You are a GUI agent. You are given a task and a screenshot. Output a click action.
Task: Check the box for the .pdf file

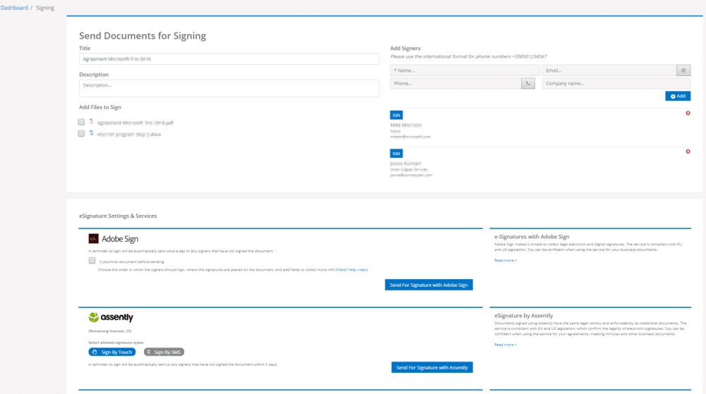point(81,122)
